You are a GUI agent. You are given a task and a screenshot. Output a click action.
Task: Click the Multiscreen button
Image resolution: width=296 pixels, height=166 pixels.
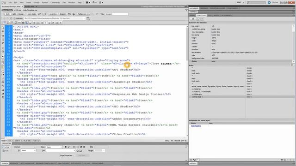coord(82,14)
